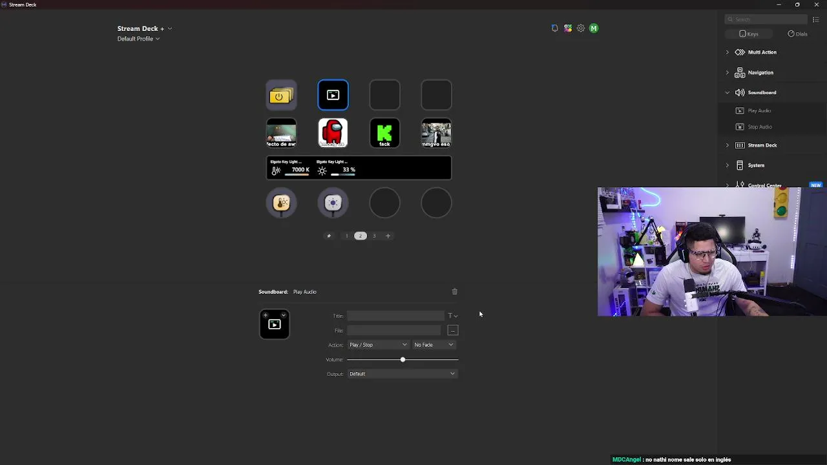
Task: Select the color temperature dial with thermometer icon
Action: (281, 203)
